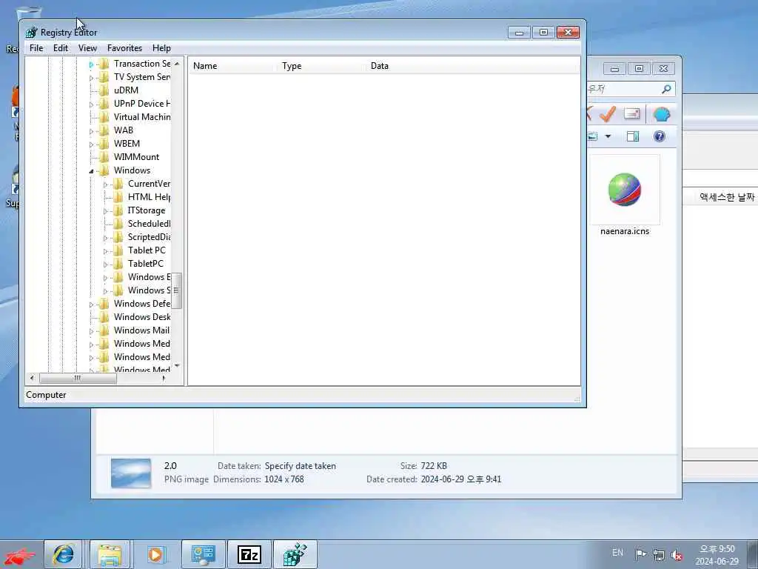
Task: Open the Registry Editor title bar icon menu
Action: click(32, 33)
